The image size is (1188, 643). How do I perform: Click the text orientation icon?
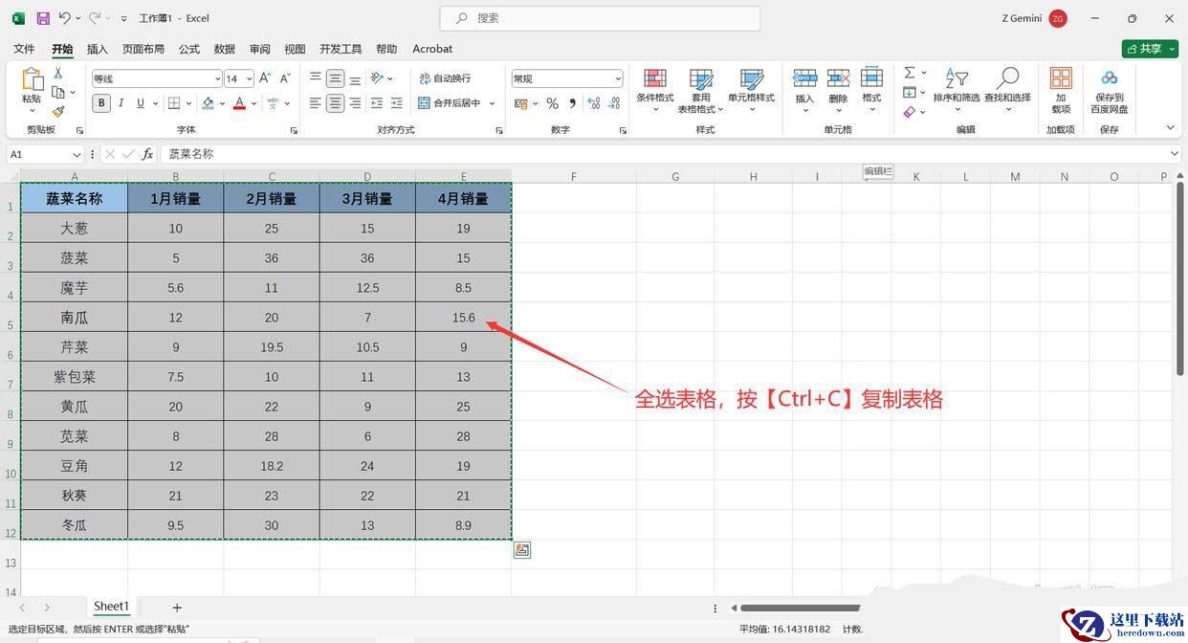coord(377,78)
